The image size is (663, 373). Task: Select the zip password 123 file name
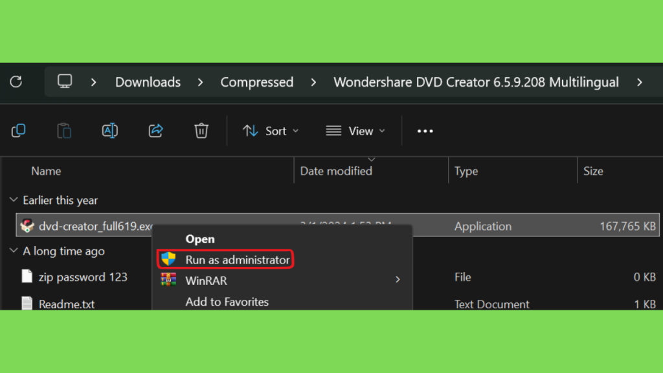tap(83, 277)
